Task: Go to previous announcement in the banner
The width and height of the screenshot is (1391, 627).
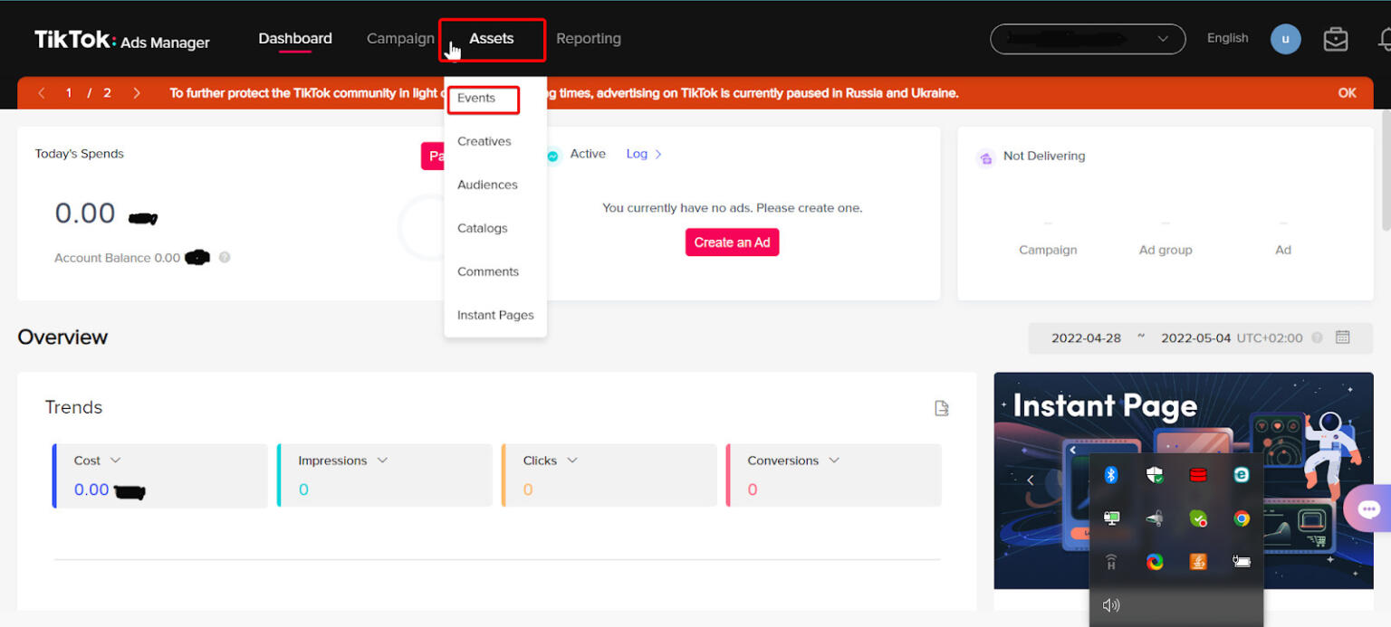Action: [42, 93]
